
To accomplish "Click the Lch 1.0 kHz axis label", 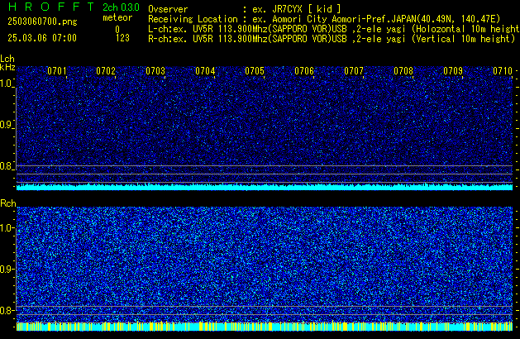I will (7, 84).
